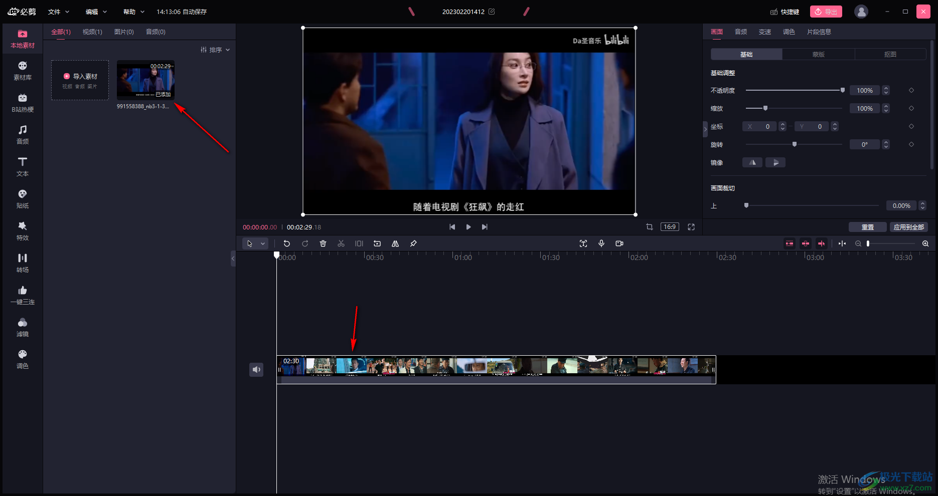Enter fullscreen preview mode
Viewport: 938px width, 496px height.
tap(691, 227)
